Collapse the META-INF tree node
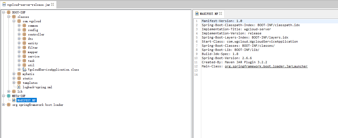The height and width of the screenshot is (138, 338). 3,96
